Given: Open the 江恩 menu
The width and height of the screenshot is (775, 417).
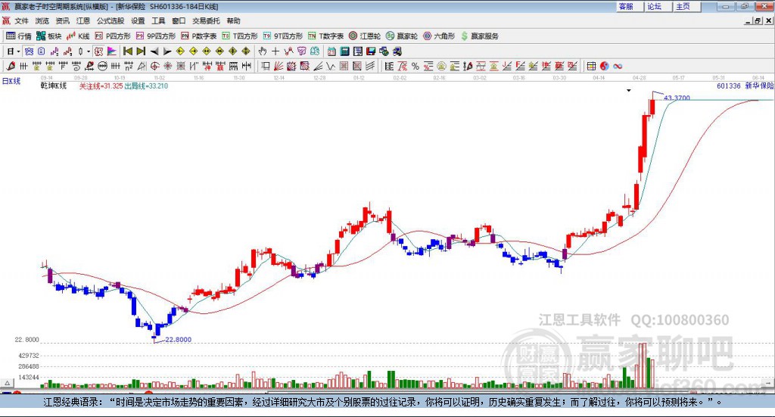Looking at the screenshot, I should [x=83, y=20].
